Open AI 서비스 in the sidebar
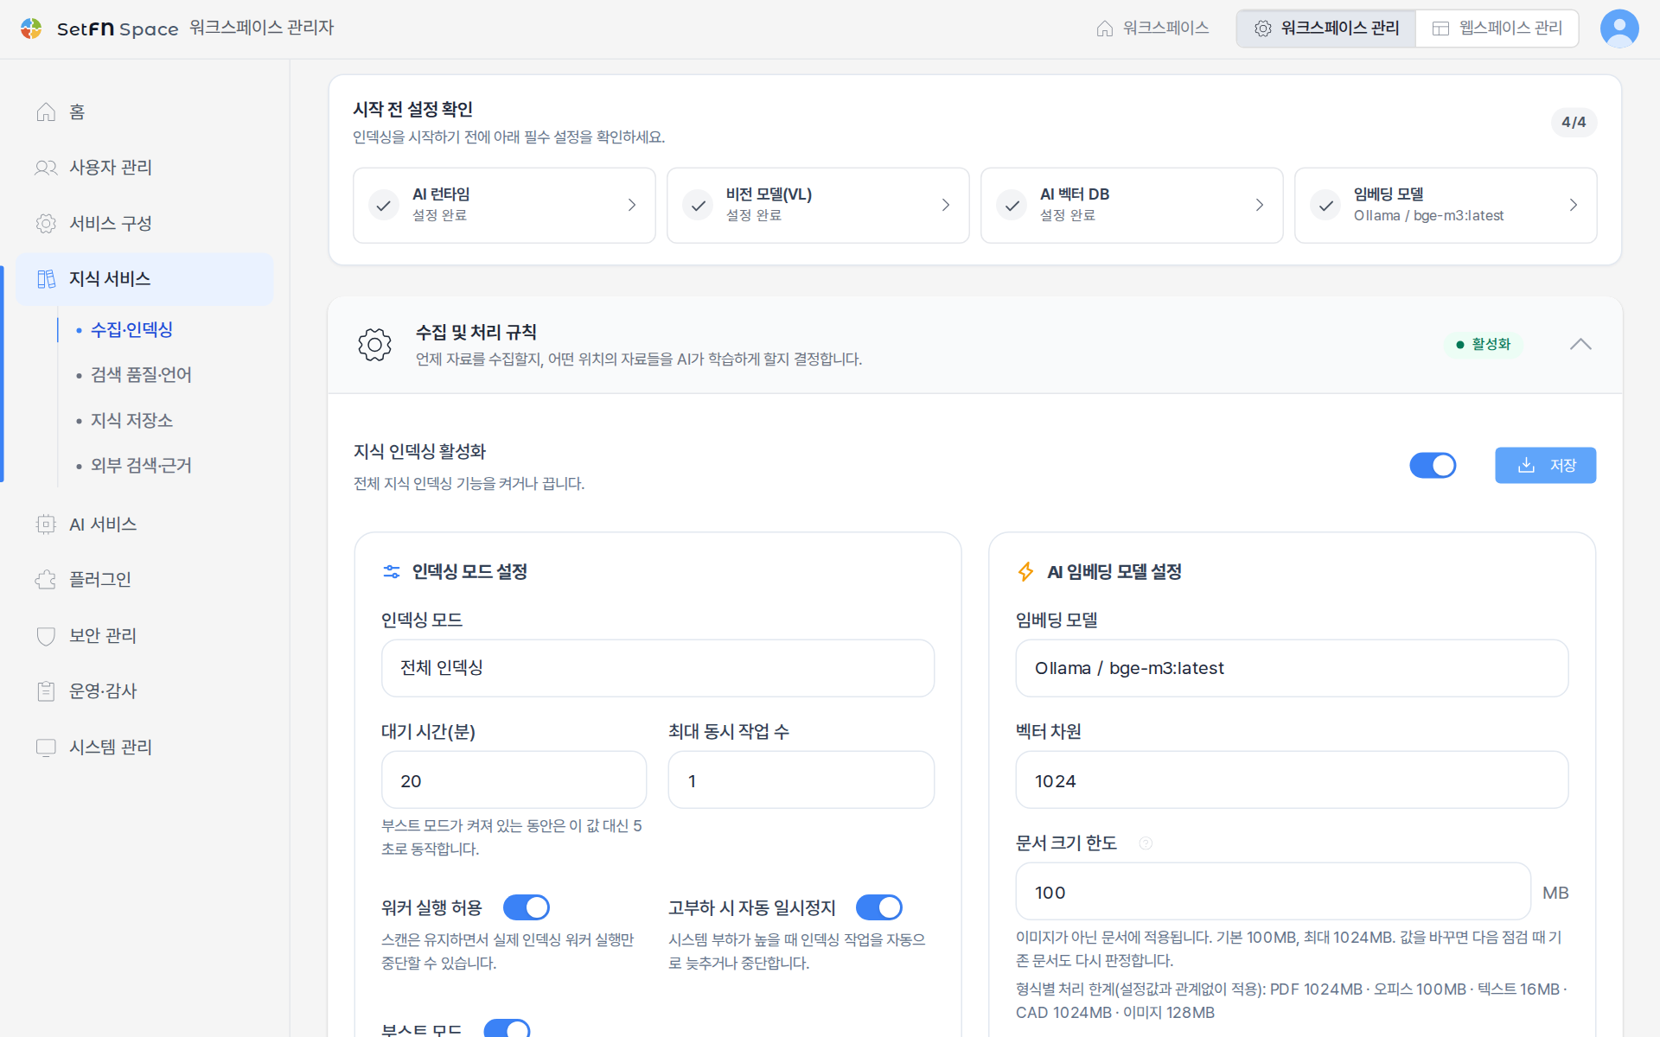Viewport: 1660px width, 1037px height. click(145, 525)
